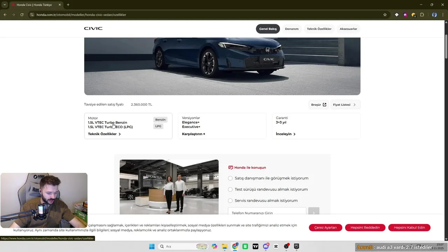Close the Honda Civic tab

point(59,5)
